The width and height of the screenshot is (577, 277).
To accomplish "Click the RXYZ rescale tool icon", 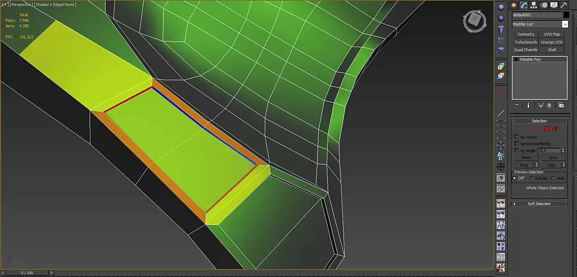I will (x=501, y=246).
